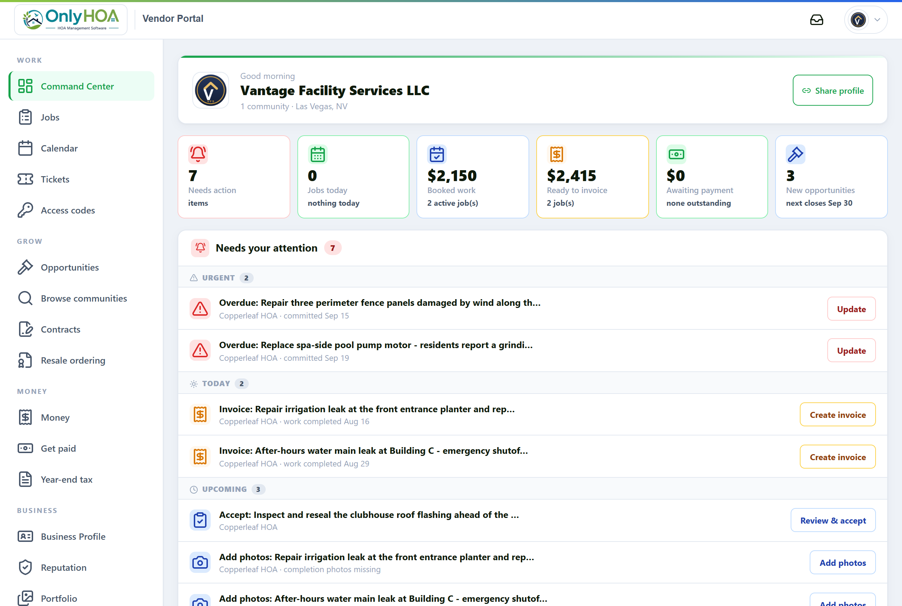Click the calendar-check icon on Booked work card
Screen dimensions: 902x606
coord(437,154)
